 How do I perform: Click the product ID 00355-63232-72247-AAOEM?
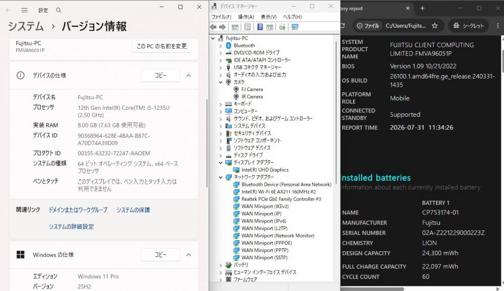(x=114, y=154)
